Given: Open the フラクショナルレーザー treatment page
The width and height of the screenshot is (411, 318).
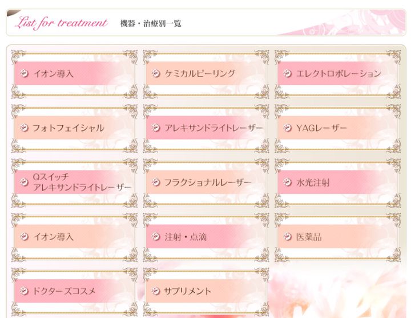Looking at the screenshot, I should click(x=208, y=182).
